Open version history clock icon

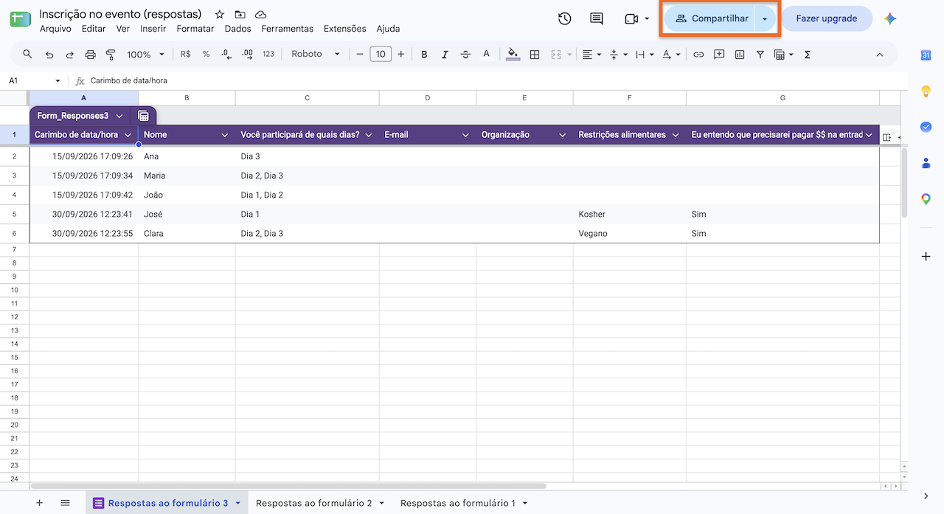[565, 18]
